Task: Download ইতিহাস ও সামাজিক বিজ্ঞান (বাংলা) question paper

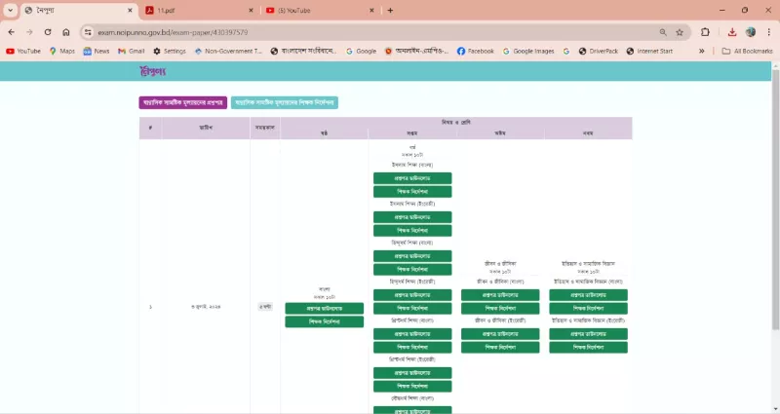Action: pyautogui.click(x=588, y=295)
